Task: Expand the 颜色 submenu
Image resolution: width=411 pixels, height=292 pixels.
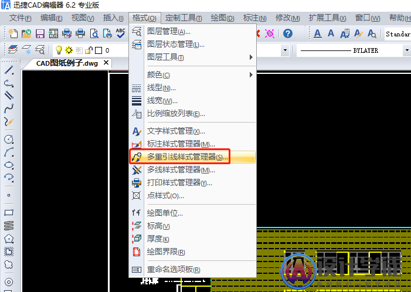Action: tap(192, 75)
